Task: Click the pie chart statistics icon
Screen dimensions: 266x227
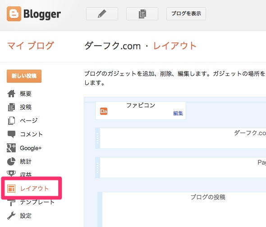Action: (11, 161)
